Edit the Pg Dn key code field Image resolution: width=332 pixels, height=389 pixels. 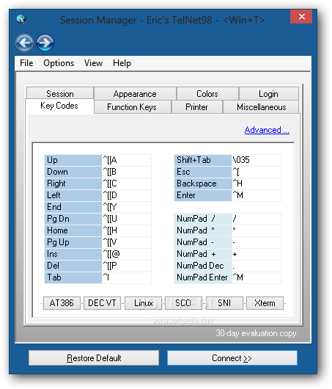tap(127, 219)
